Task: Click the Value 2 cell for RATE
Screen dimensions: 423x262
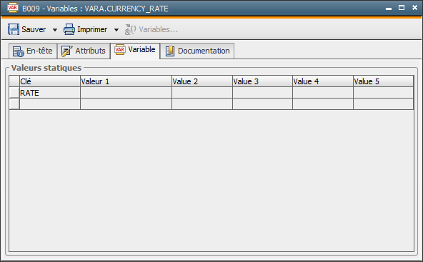Action: (x=202, y=93)
